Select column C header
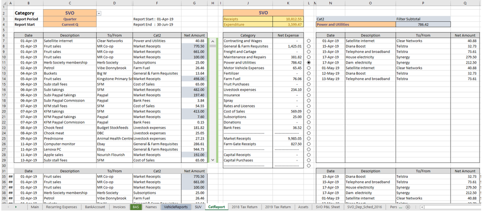483x213 pixels. (70, 3)
